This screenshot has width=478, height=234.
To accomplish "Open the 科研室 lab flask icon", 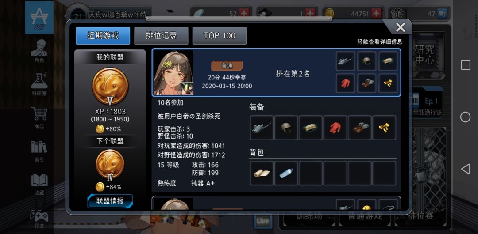I will 39,84.
